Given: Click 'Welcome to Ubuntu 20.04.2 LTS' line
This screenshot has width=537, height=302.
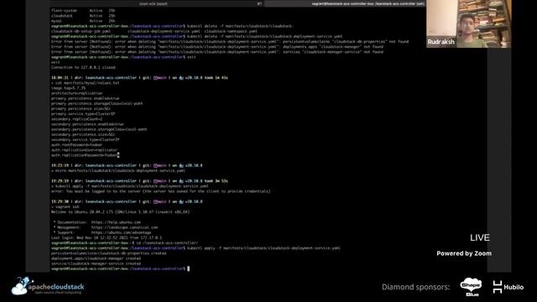Looking at the screenshot, I should coord(120,212).
